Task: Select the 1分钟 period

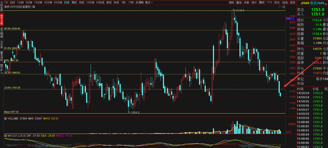Action: 20,3
